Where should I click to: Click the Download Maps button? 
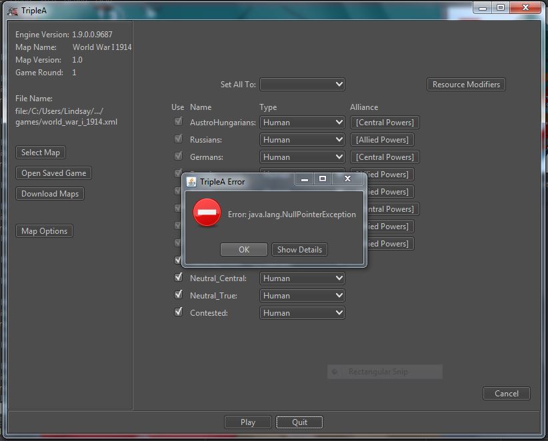[x=50, y=194]
